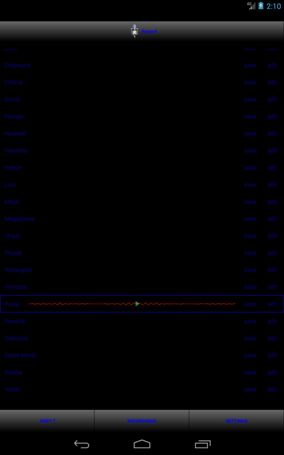Select the Reverse effect
The image size is (284, 455).
click(x=15, y=321)
